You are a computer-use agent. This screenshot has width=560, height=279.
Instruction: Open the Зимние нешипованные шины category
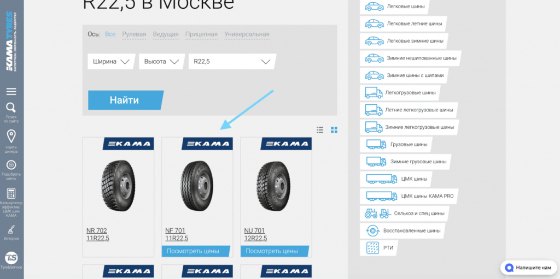click(x=410, y=58)
